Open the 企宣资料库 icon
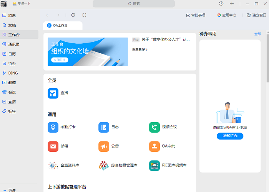This screenshot has width=269, height=192. tap(53, 166)
